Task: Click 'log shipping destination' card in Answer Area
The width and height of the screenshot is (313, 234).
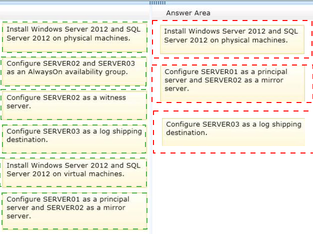Action: [x=233, y=132]
